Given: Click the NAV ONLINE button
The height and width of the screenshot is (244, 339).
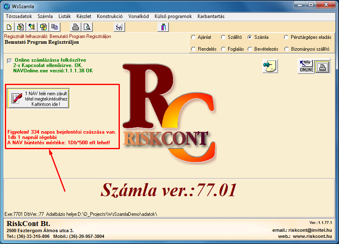Looking at the screenshot, I should [x=306, y=66].
